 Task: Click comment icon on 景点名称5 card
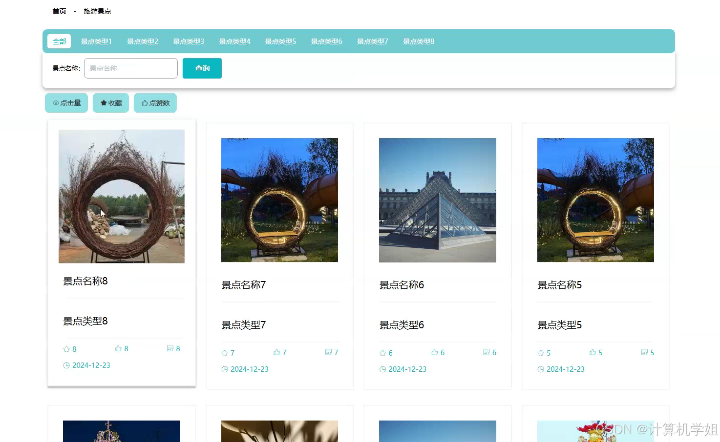(644, 352)
